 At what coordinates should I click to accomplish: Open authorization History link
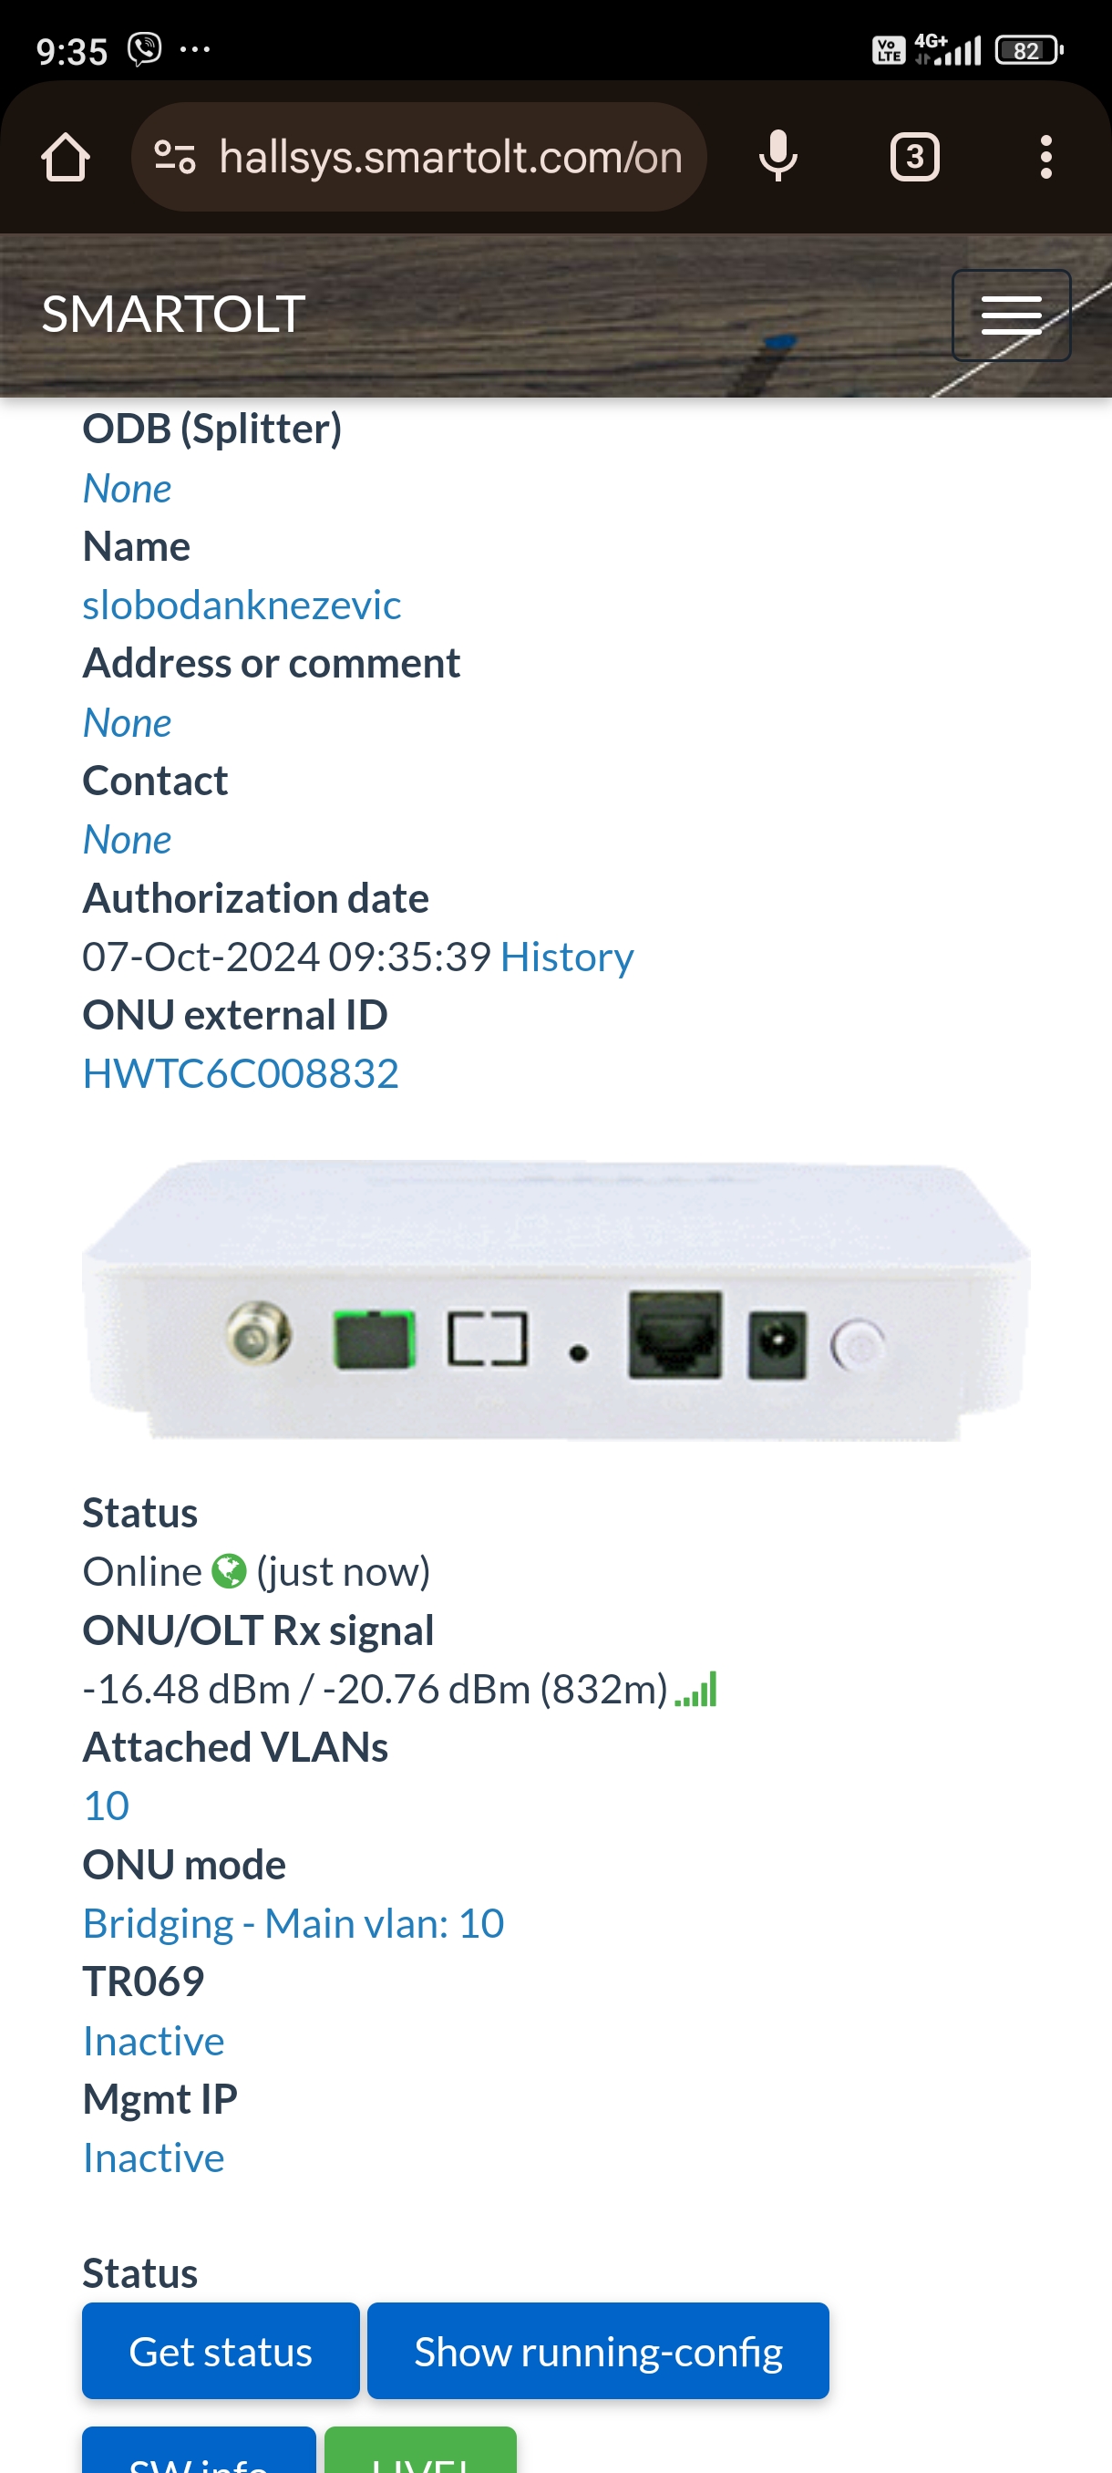pos(567,957)
